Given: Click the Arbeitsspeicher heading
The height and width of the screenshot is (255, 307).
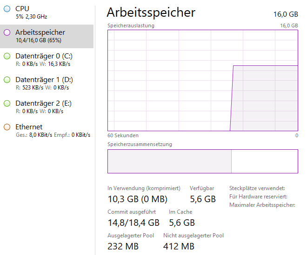Looking at the screenshot, I should pyautogui.click(x=151, y=13).
